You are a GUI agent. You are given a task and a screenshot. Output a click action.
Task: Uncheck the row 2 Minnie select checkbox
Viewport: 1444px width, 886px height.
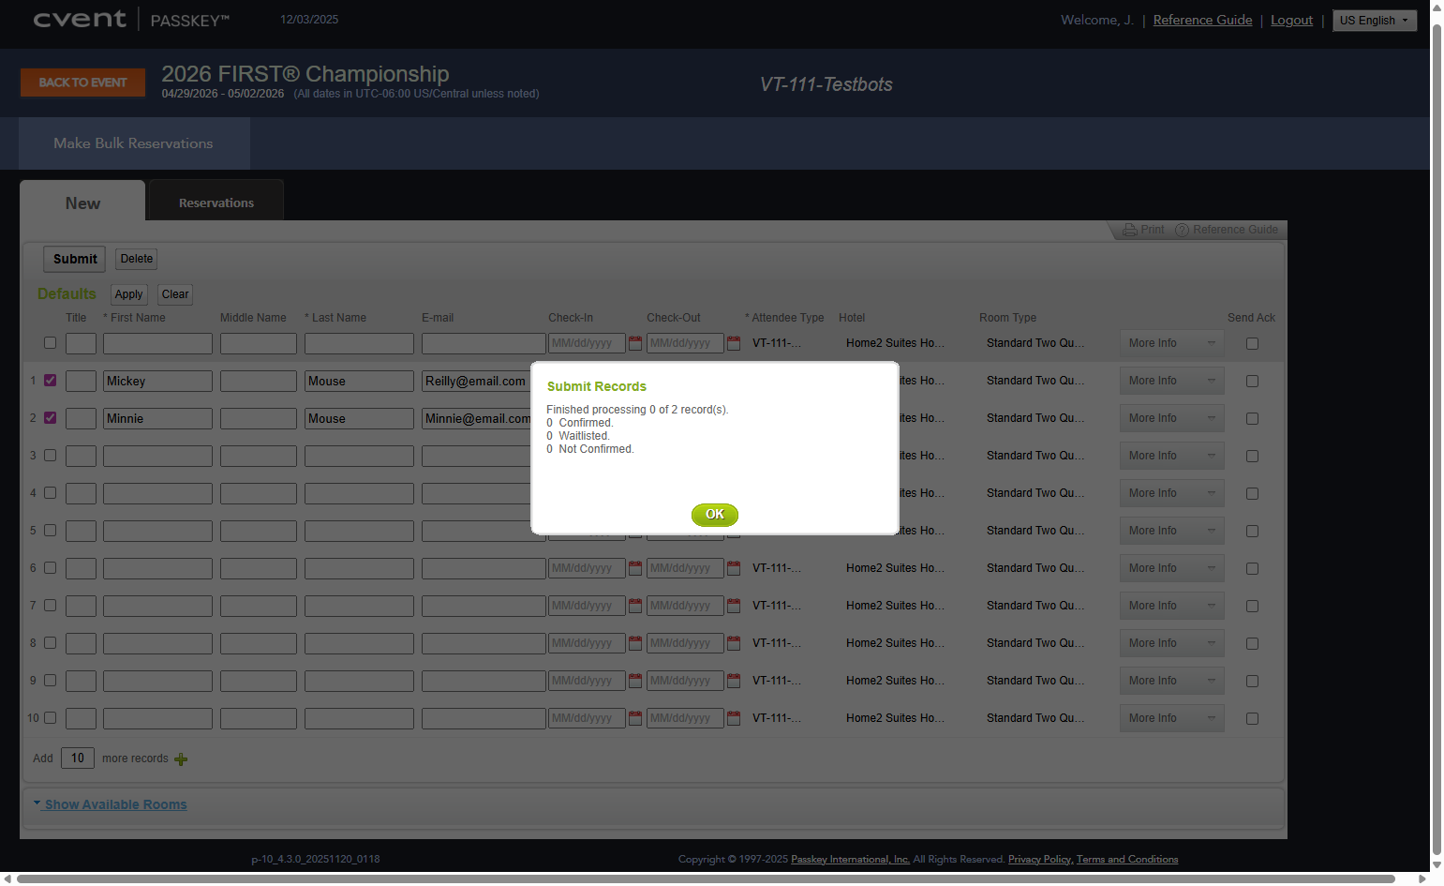(51, 418)
